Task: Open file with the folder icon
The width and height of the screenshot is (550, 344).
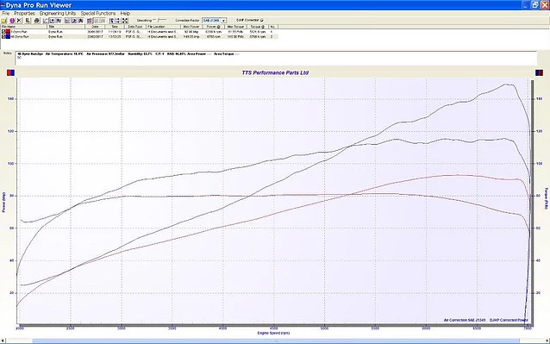Action: 3,21
